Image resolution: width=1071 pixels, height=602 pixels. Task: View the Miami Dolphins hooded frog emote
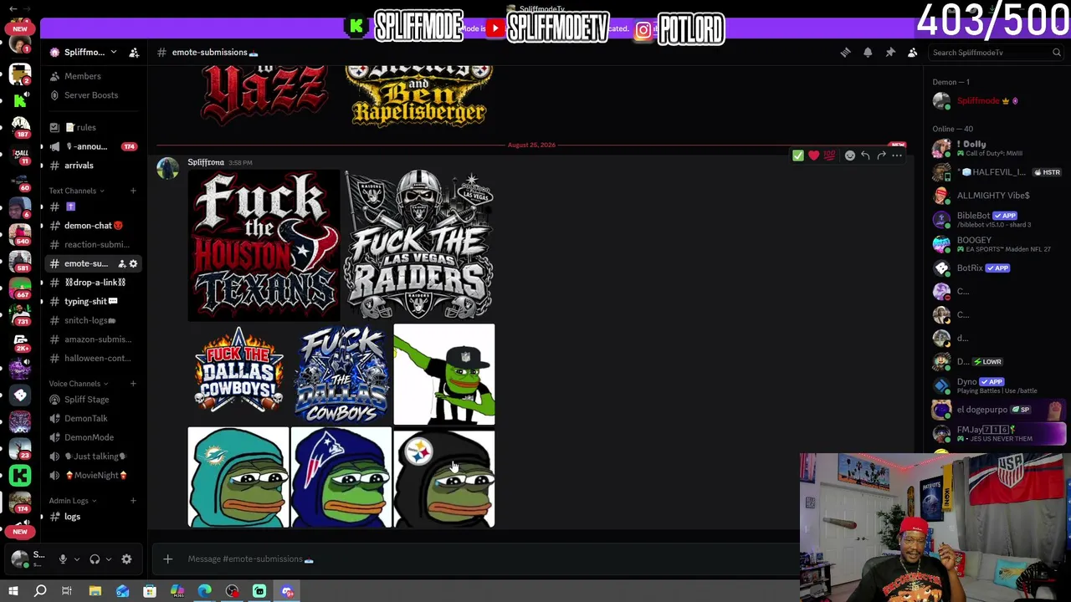[238, 477]
